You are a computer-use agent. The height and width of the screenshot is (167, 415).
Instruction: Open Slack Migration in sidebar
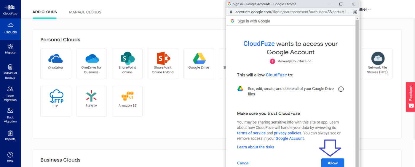point(10,116)
